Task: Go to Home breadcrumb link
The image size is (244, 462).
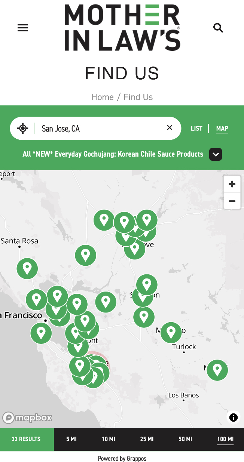Action: point(103,97)
